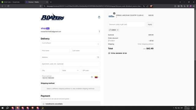Close the Checkout - Floafers tab

47,2
